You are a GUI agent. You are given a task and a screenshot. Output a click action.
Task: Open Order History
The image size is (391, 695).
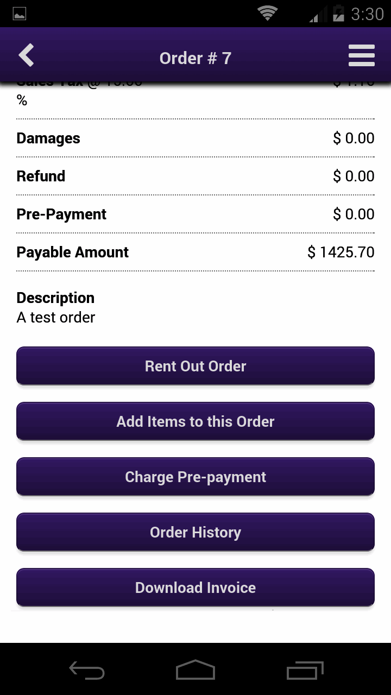click(195, 532)
